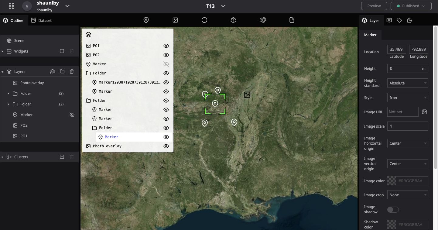This screenshot has height=230, width=438.
Task: Select the Marker tool in the top toolbar
Action: coord(146,20)
